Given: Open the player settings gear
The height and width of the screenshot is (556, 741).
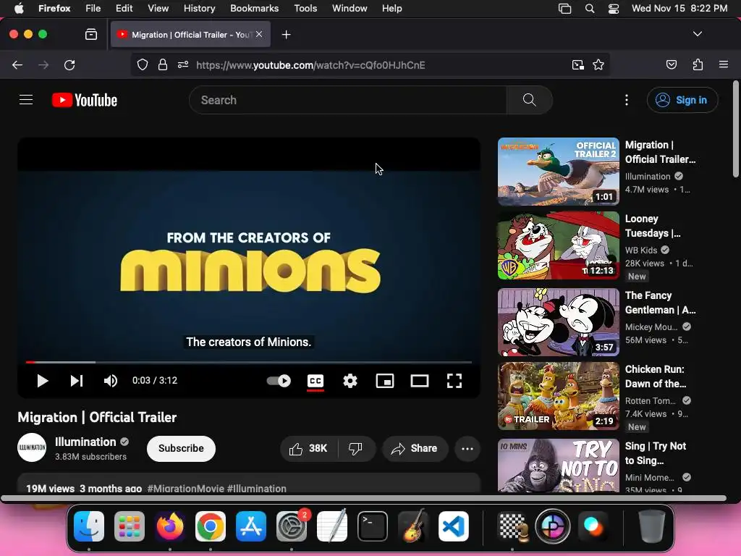Looking at the screenshot, I should (350, 381).
